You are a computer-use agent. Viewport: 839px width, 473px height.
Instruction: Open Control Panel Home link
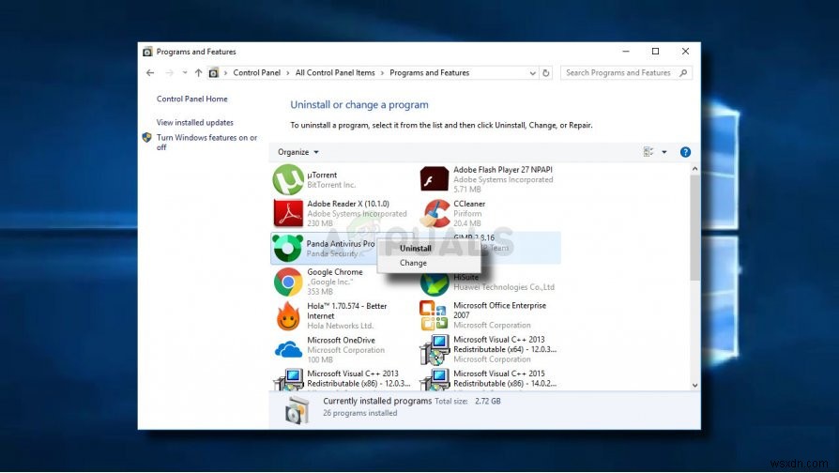[x=192, y=99]
